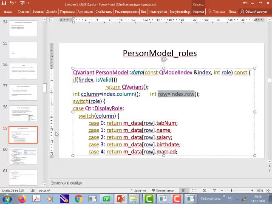This screenshot has width=272, height=204.
Task: Click the spell-check book icon in status bar
Action: point(32,190)
